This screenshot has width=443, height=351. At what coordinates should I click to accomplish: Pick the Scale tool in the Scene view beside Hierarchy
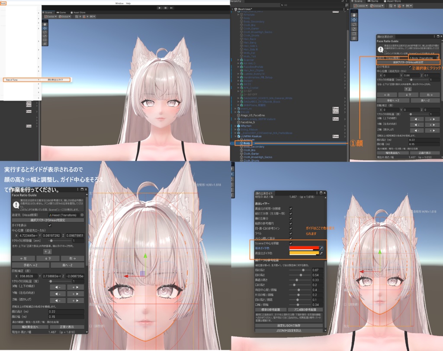(x=354, y=29)
